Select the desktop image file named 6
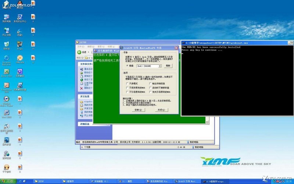The image size is (294, 184). click(x=20, y=169)
